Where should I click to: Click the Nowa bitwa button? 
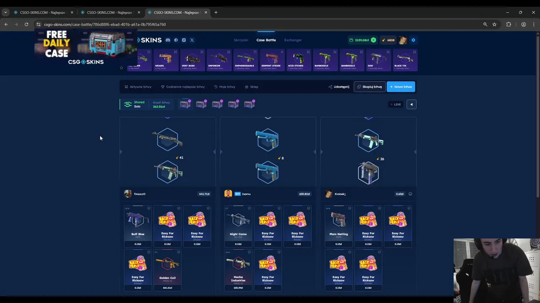click(401, 87)
